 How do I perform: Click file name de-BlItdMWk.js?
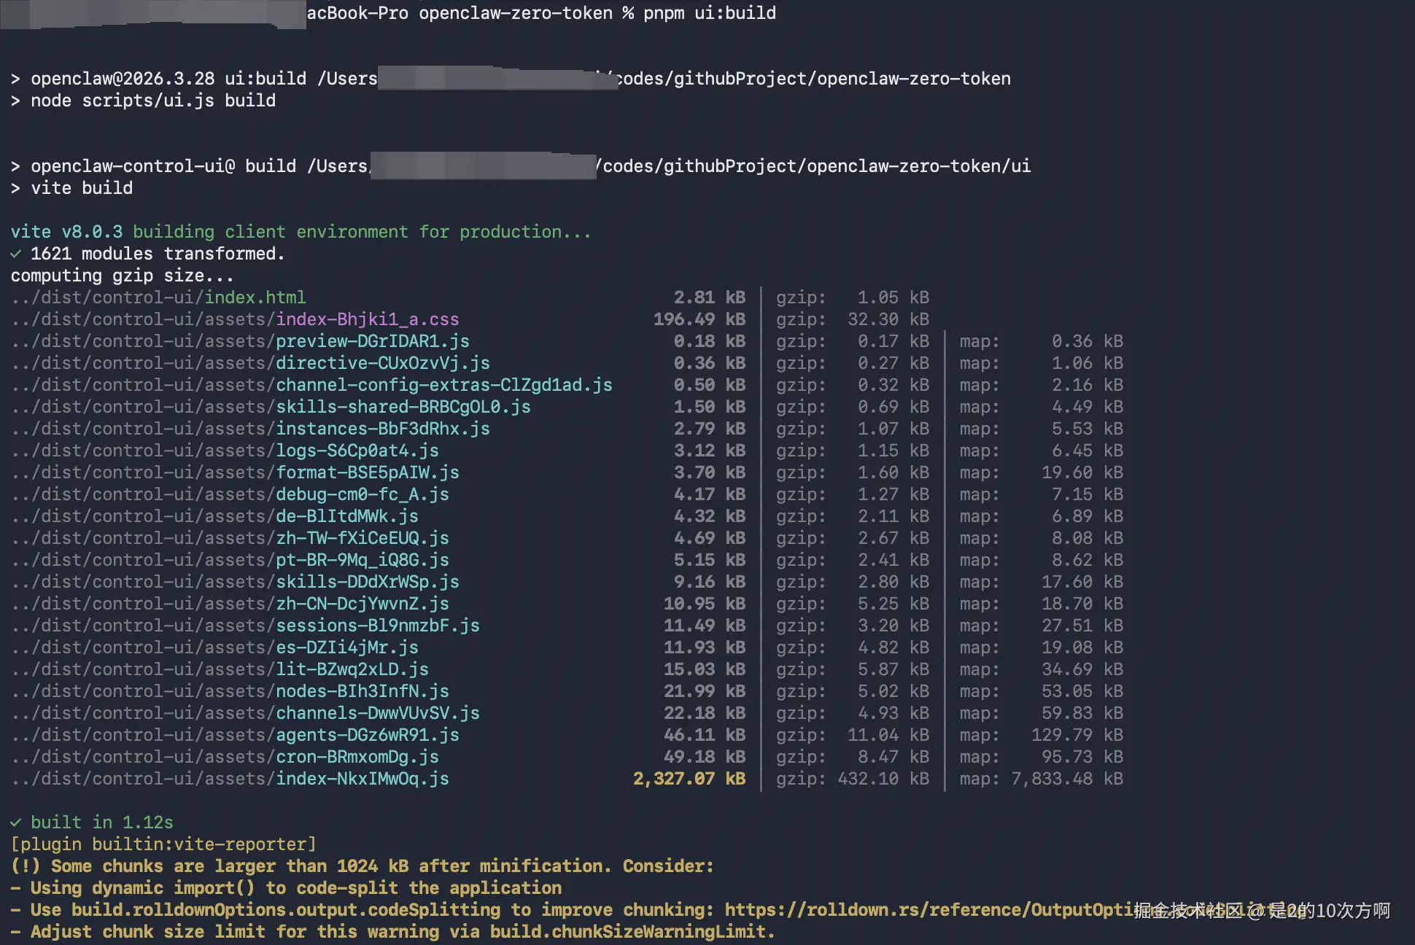pyautogui.click(x=347, y=516)
